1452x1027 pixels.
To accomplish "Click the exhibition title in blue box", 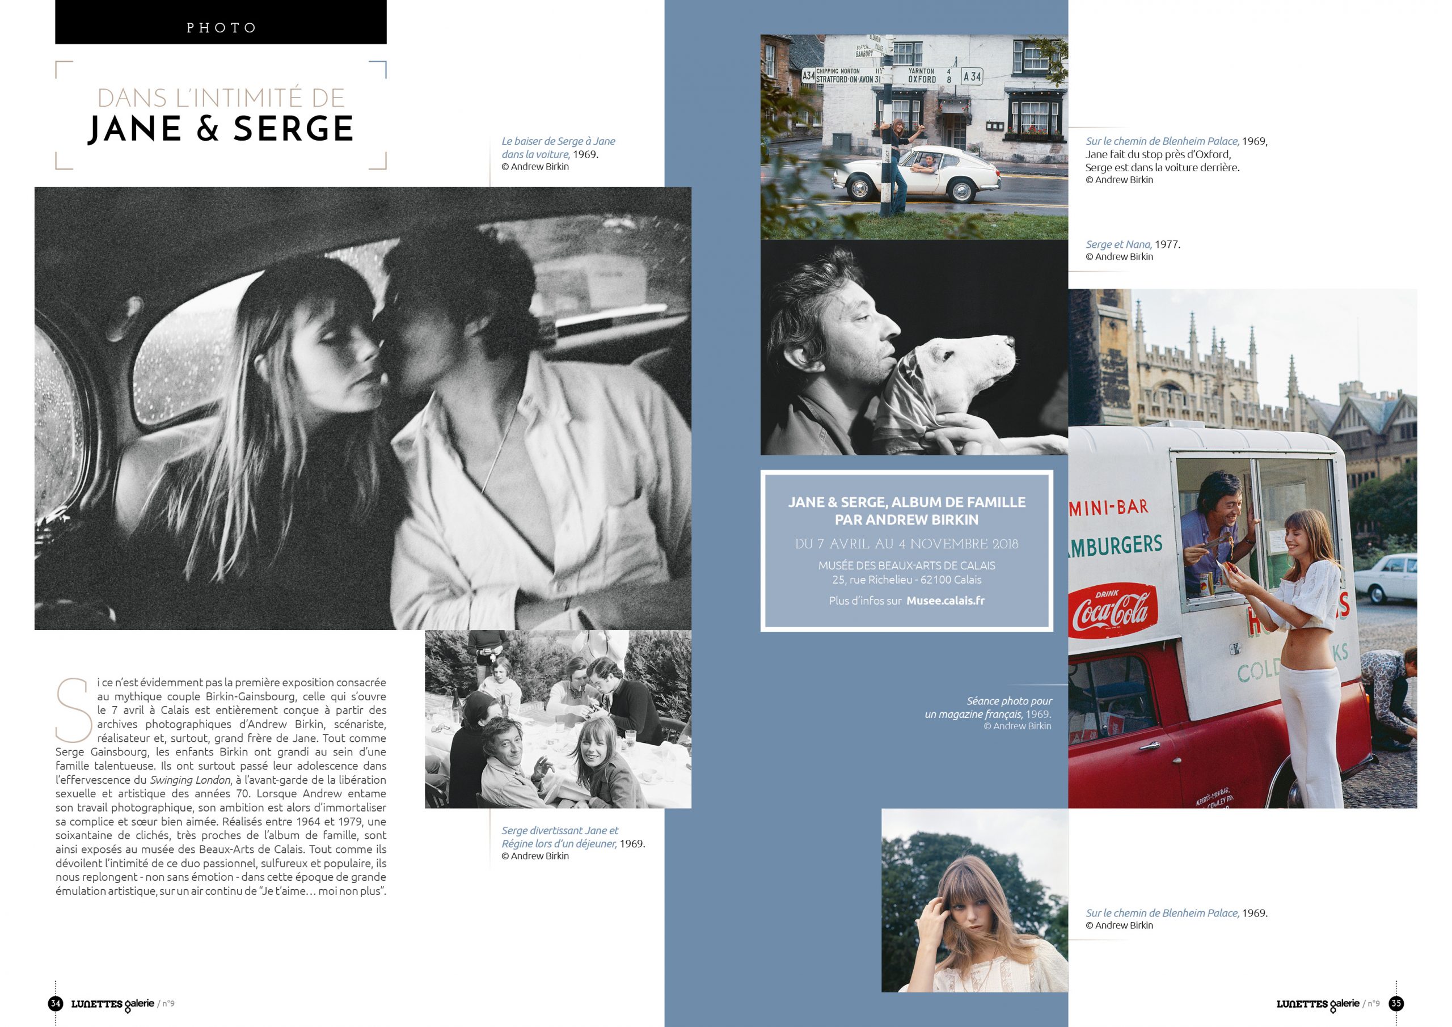I will [x=906, y=511].
